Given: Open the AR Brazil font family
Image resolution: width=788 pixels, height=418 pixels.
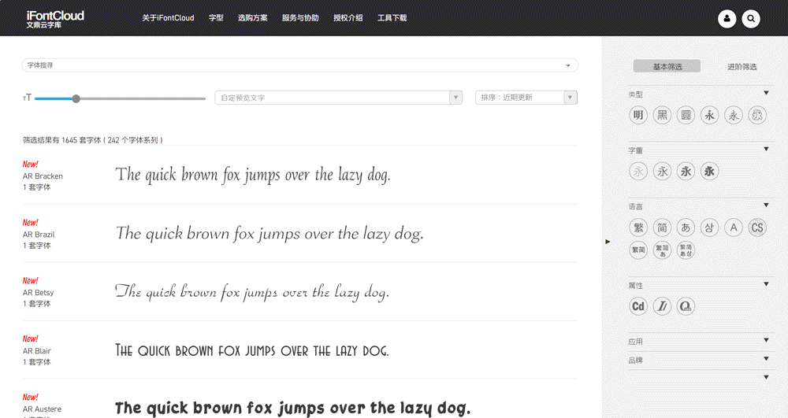Looking at the screenshot, I should [39, 235].
